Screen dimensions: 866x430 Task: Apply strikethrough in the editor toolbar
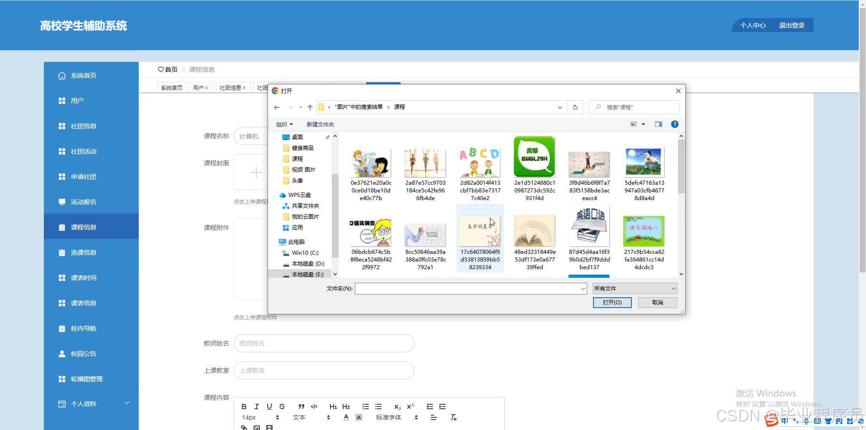tap(282, 407)
